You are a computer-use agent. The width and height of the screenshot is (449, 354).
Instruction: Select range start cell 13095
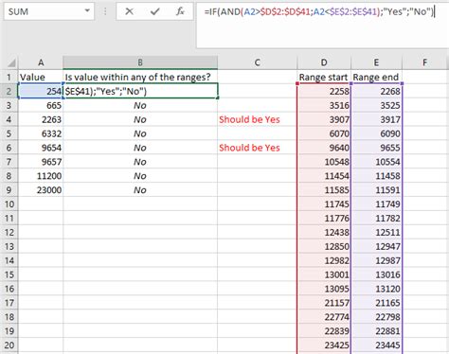(x=324, y=289)
